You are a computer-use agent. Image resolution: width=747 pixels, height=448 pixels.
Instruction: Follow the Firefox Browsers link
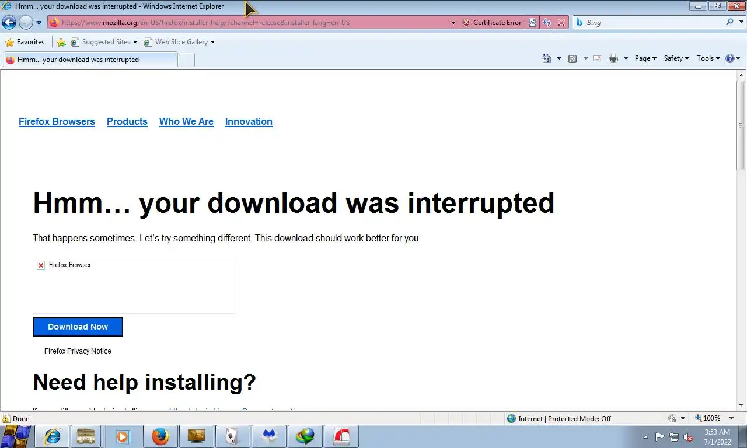[57, 121]
